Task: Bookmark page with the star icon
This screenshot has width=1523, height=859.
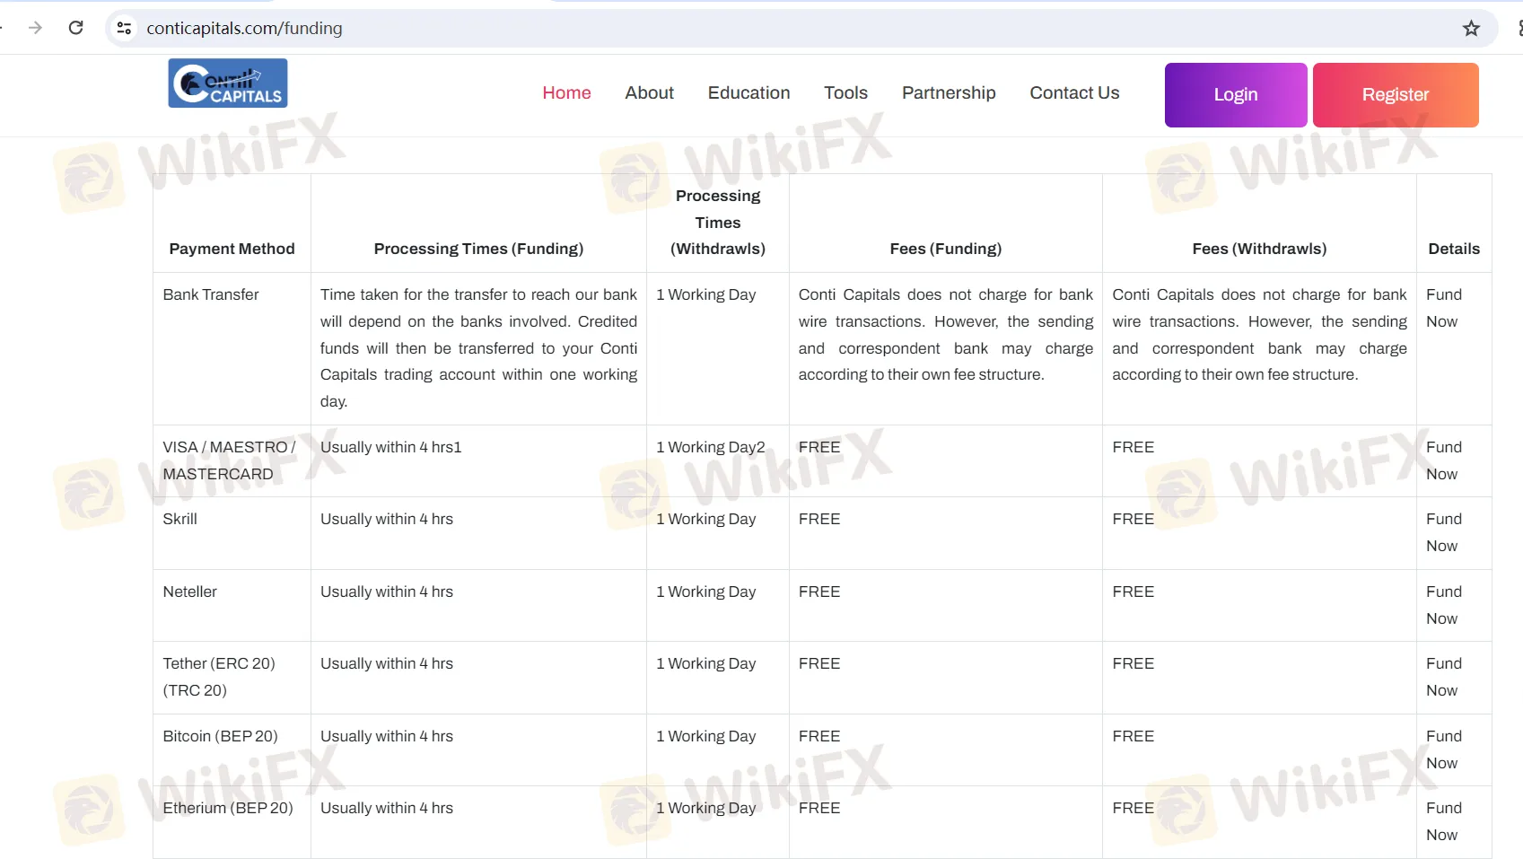Action: 1471,29
